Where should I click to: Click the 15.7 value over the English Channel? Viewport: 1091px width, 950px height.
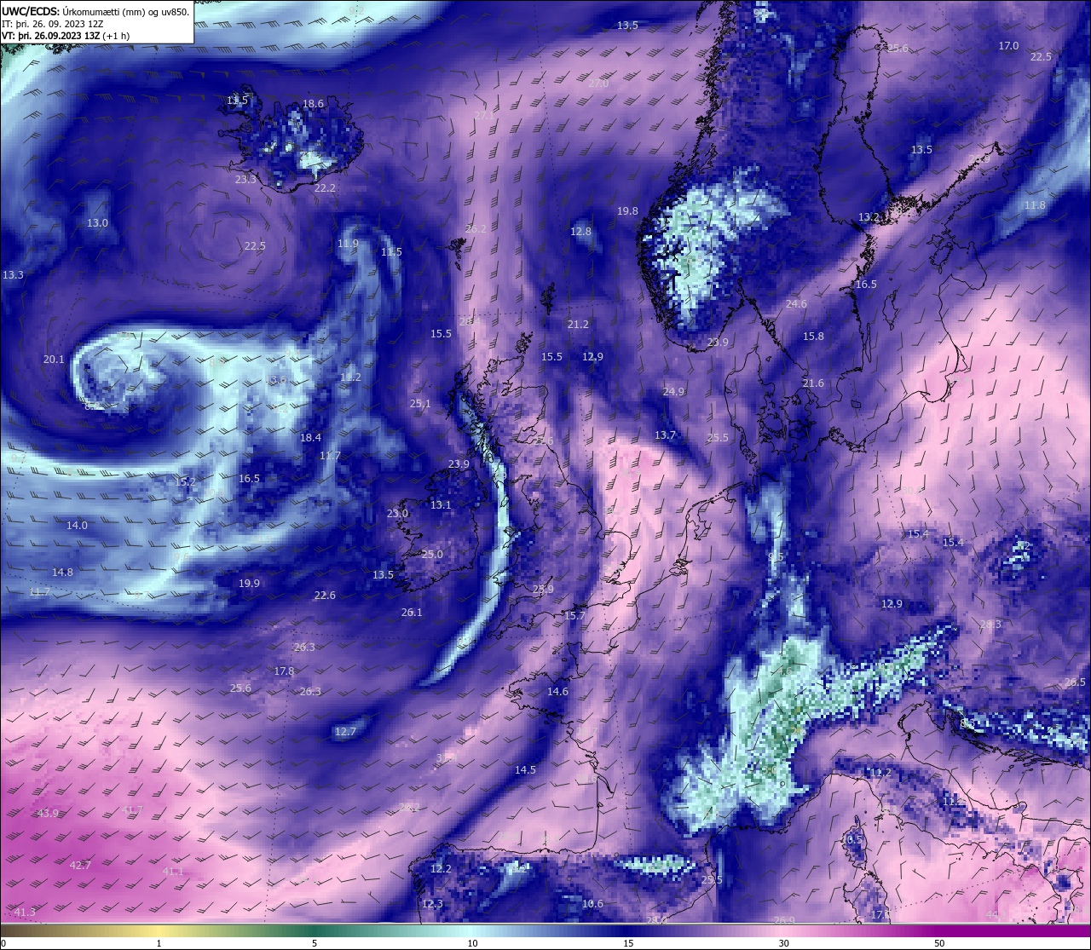[574, 615]
